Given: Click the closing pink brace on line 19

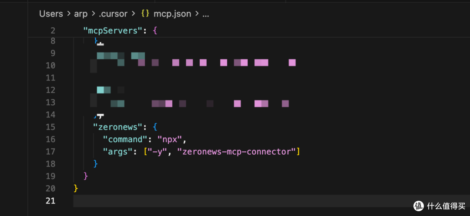Looking at the screenshot, I should 86,176.
